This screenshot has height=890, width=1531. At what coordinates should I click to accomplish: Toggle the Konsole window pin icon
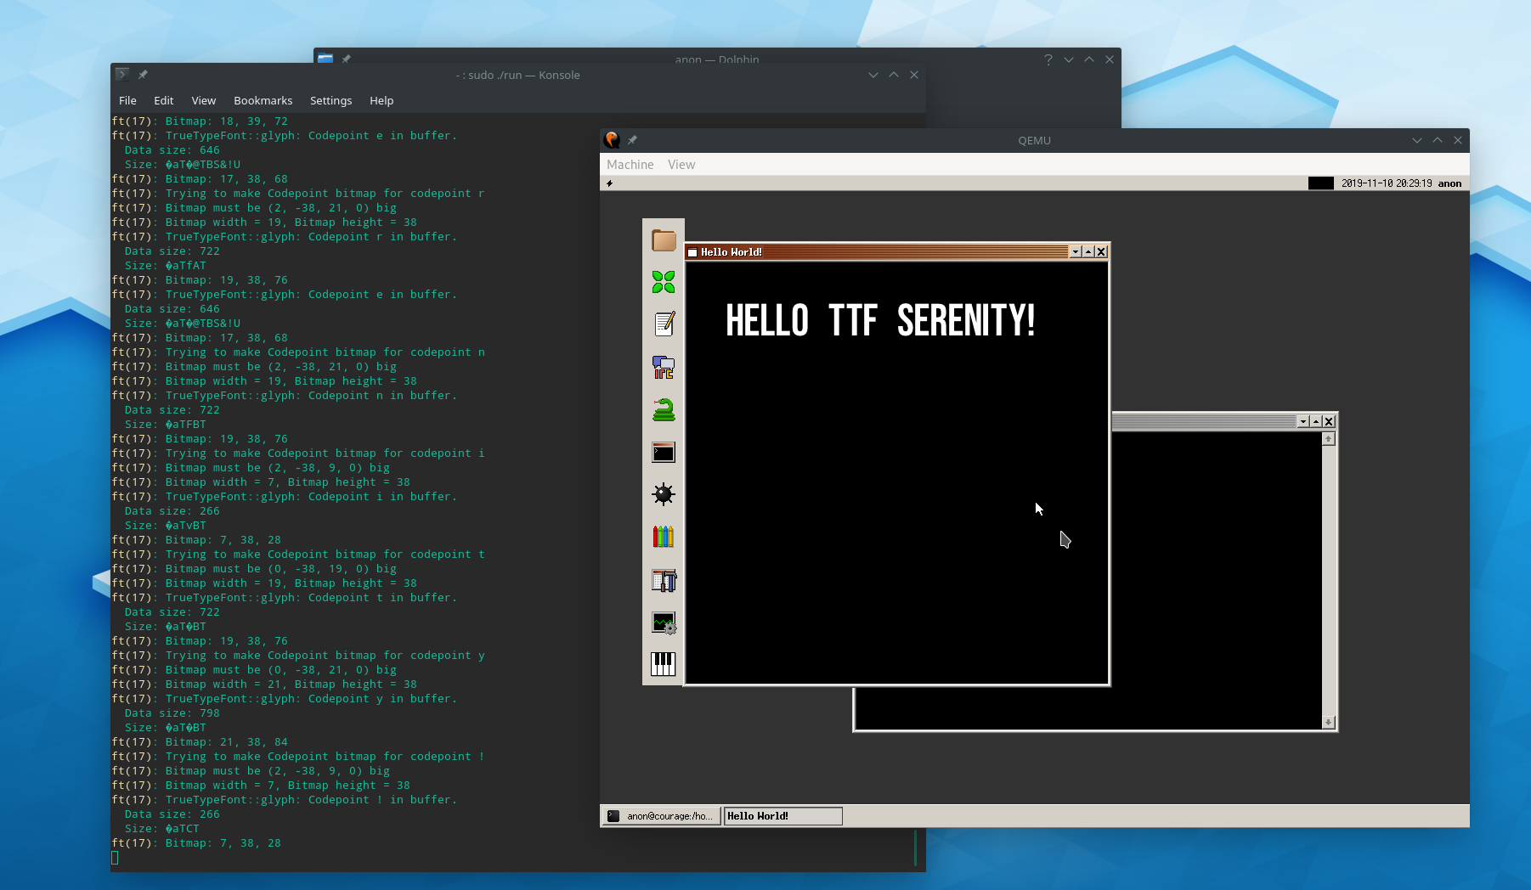[x=143, y=75]
